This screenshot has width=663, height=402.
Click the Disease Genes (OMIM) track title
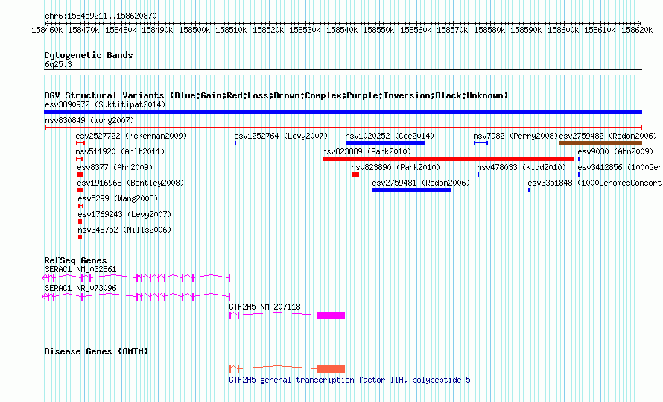tap(96, 351)
